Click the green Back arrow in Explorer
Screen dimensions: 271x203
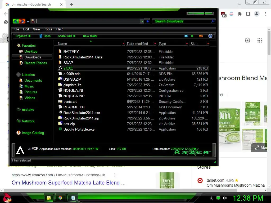16,21
